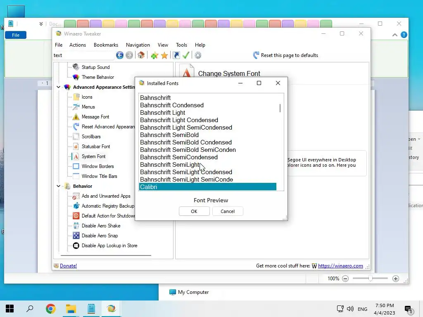Click Disable Aero Snap icon
The height and width of the screenshot is (317, 423).
76,236
